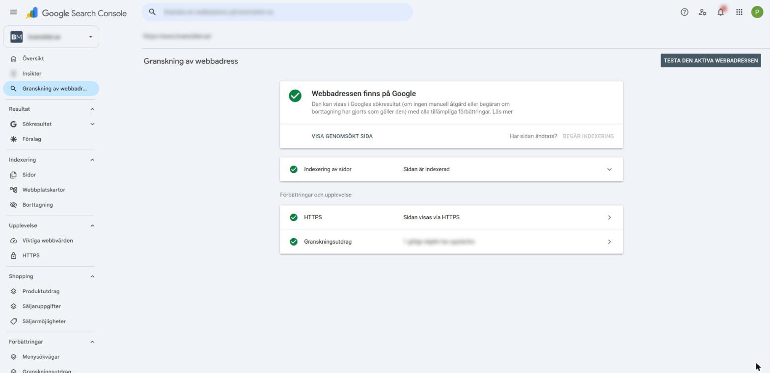Click the Menysökvägar layers icon
This screenshot has height=373, width=770.
click(13, 357)
